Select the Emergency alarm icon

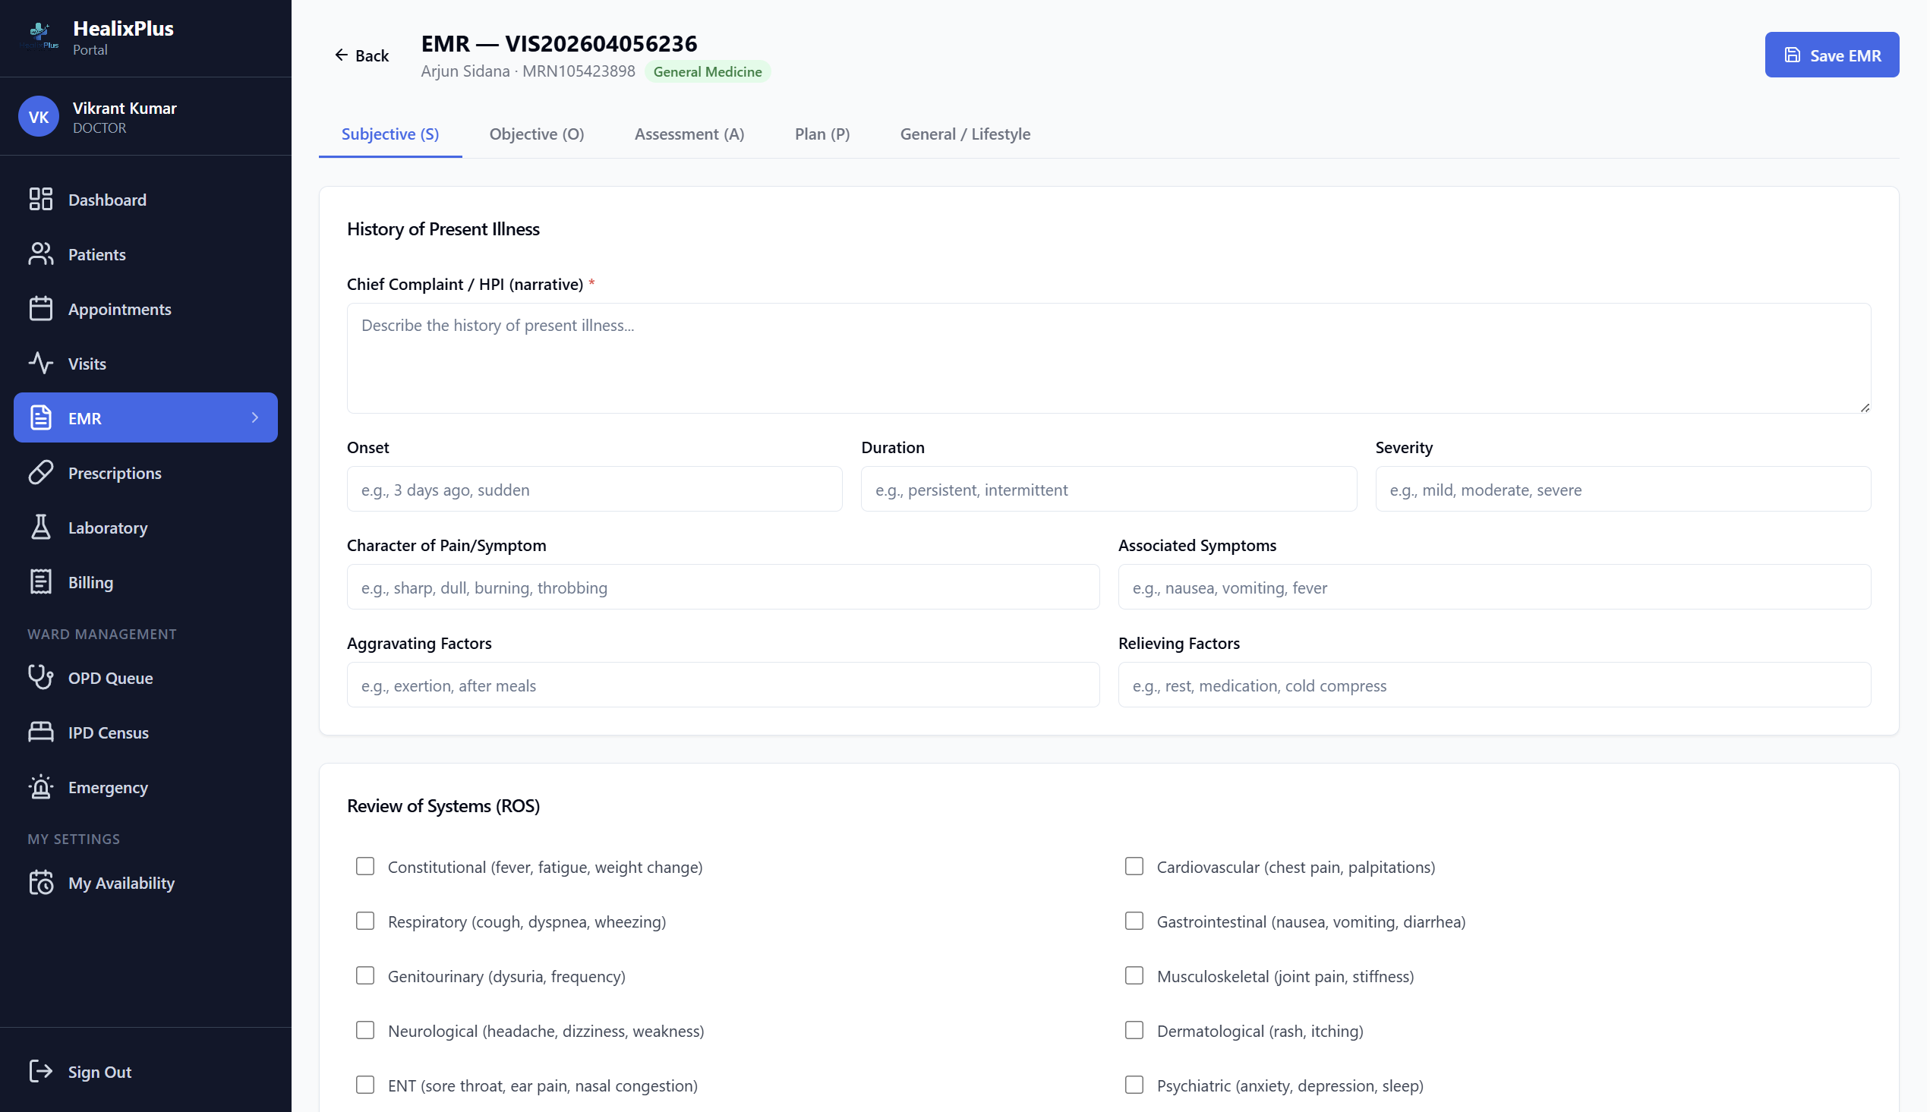(40, 786)
